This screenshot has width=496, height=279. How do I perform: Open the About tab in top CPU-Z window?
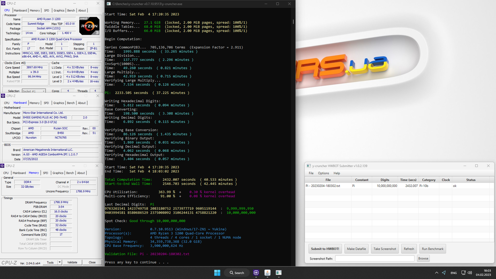click(82, 11)
